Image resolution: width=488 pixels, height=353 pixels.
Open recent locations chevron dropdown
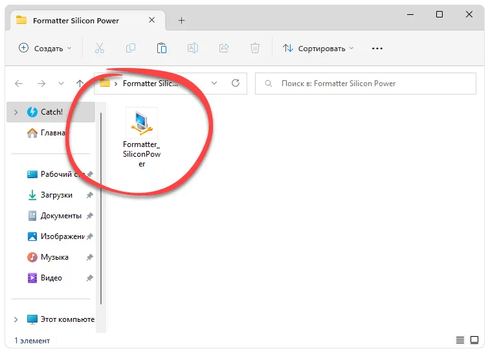coord(61,84)
